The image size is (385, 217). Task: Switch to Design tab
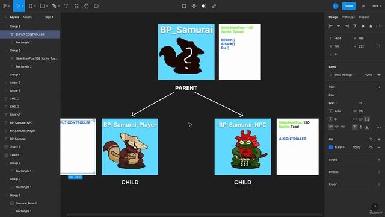[333, 17]
